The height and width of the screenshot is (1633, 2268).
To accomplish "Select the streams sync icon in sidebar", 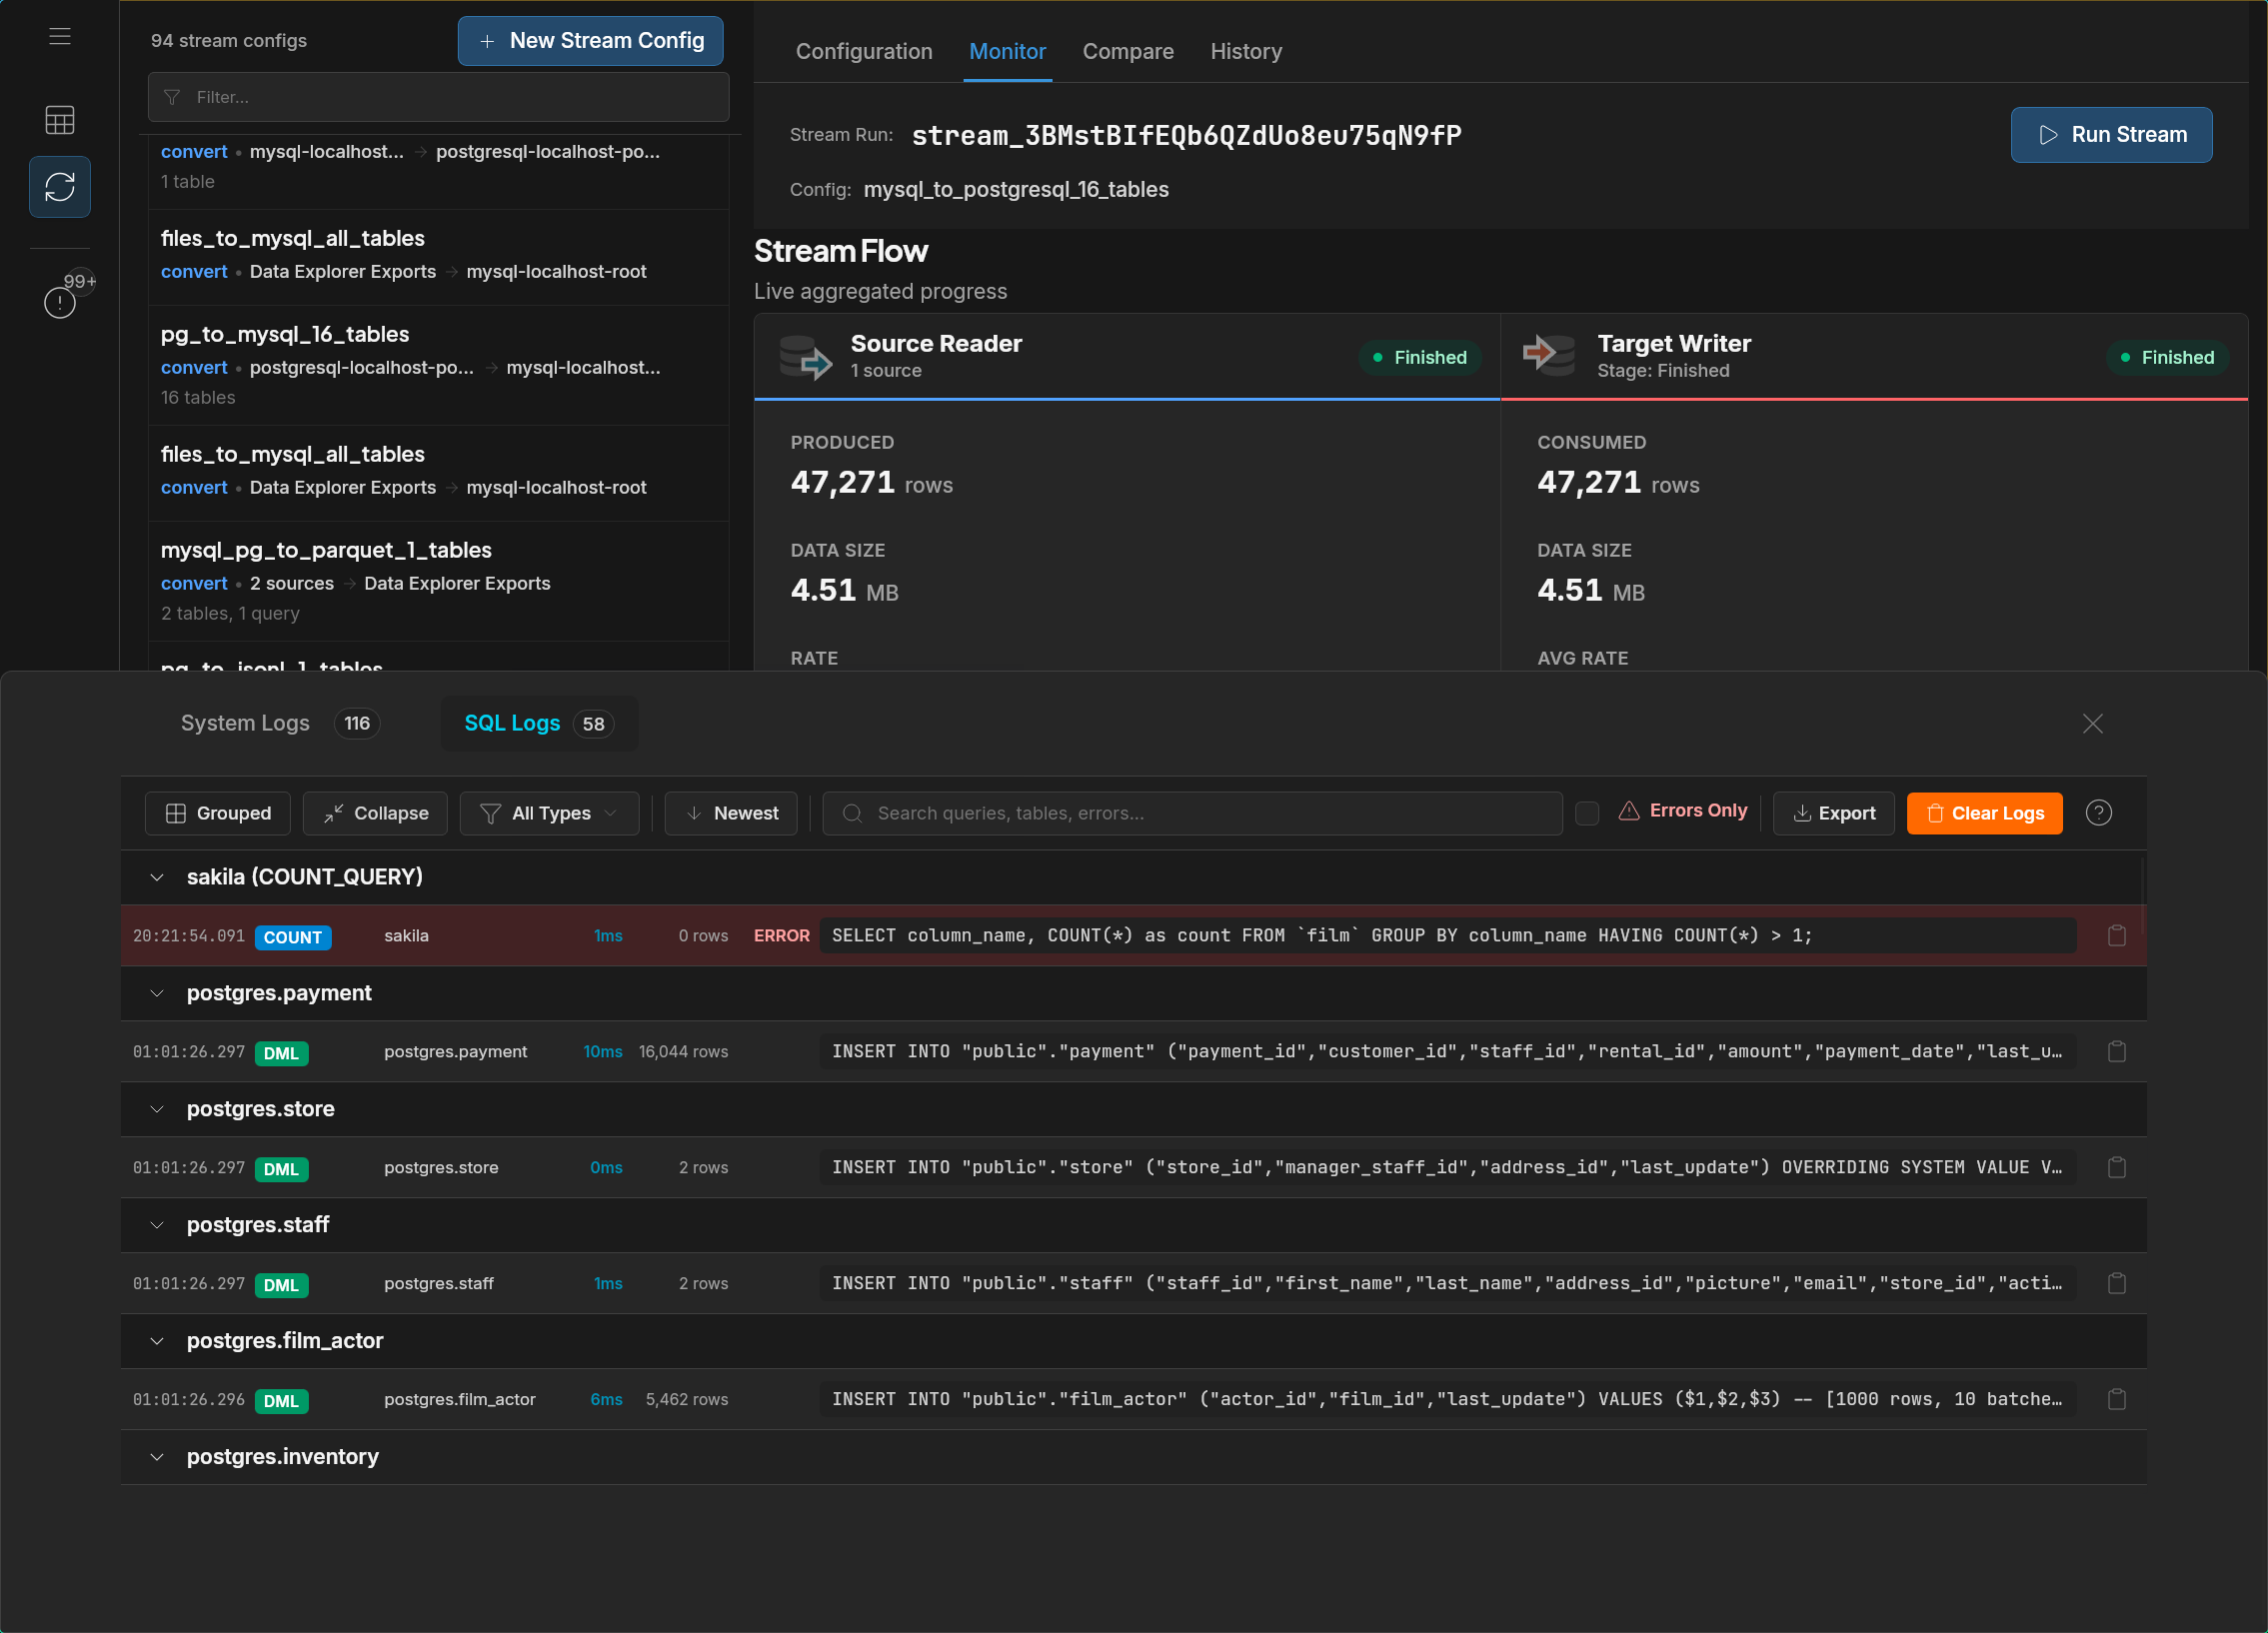I will tap(60, 187).
